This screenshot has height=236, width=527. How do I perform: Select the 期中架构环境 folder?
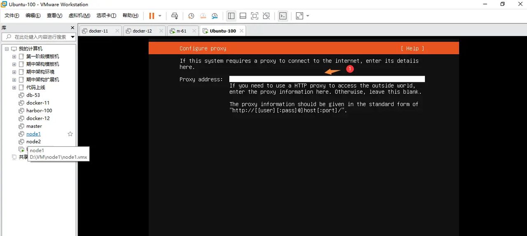pyautogui.click(x=40, y=72)
